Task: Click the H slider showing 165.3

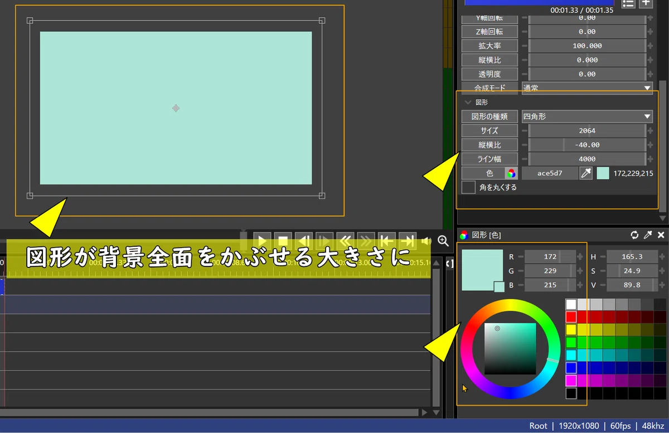Action: 632,256
